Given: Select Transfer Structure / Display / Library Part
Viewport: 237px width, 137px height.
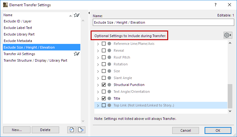Looking at the screenshot, I should 35,60.
